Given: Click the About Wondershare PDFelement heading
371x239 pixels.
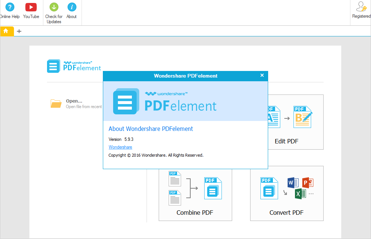Looking at the screenshot, I should coord(150,129).
